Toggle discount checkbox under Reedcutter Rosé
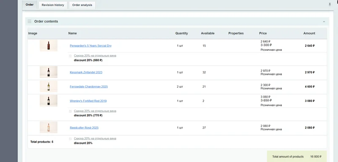 coord(70,139)
